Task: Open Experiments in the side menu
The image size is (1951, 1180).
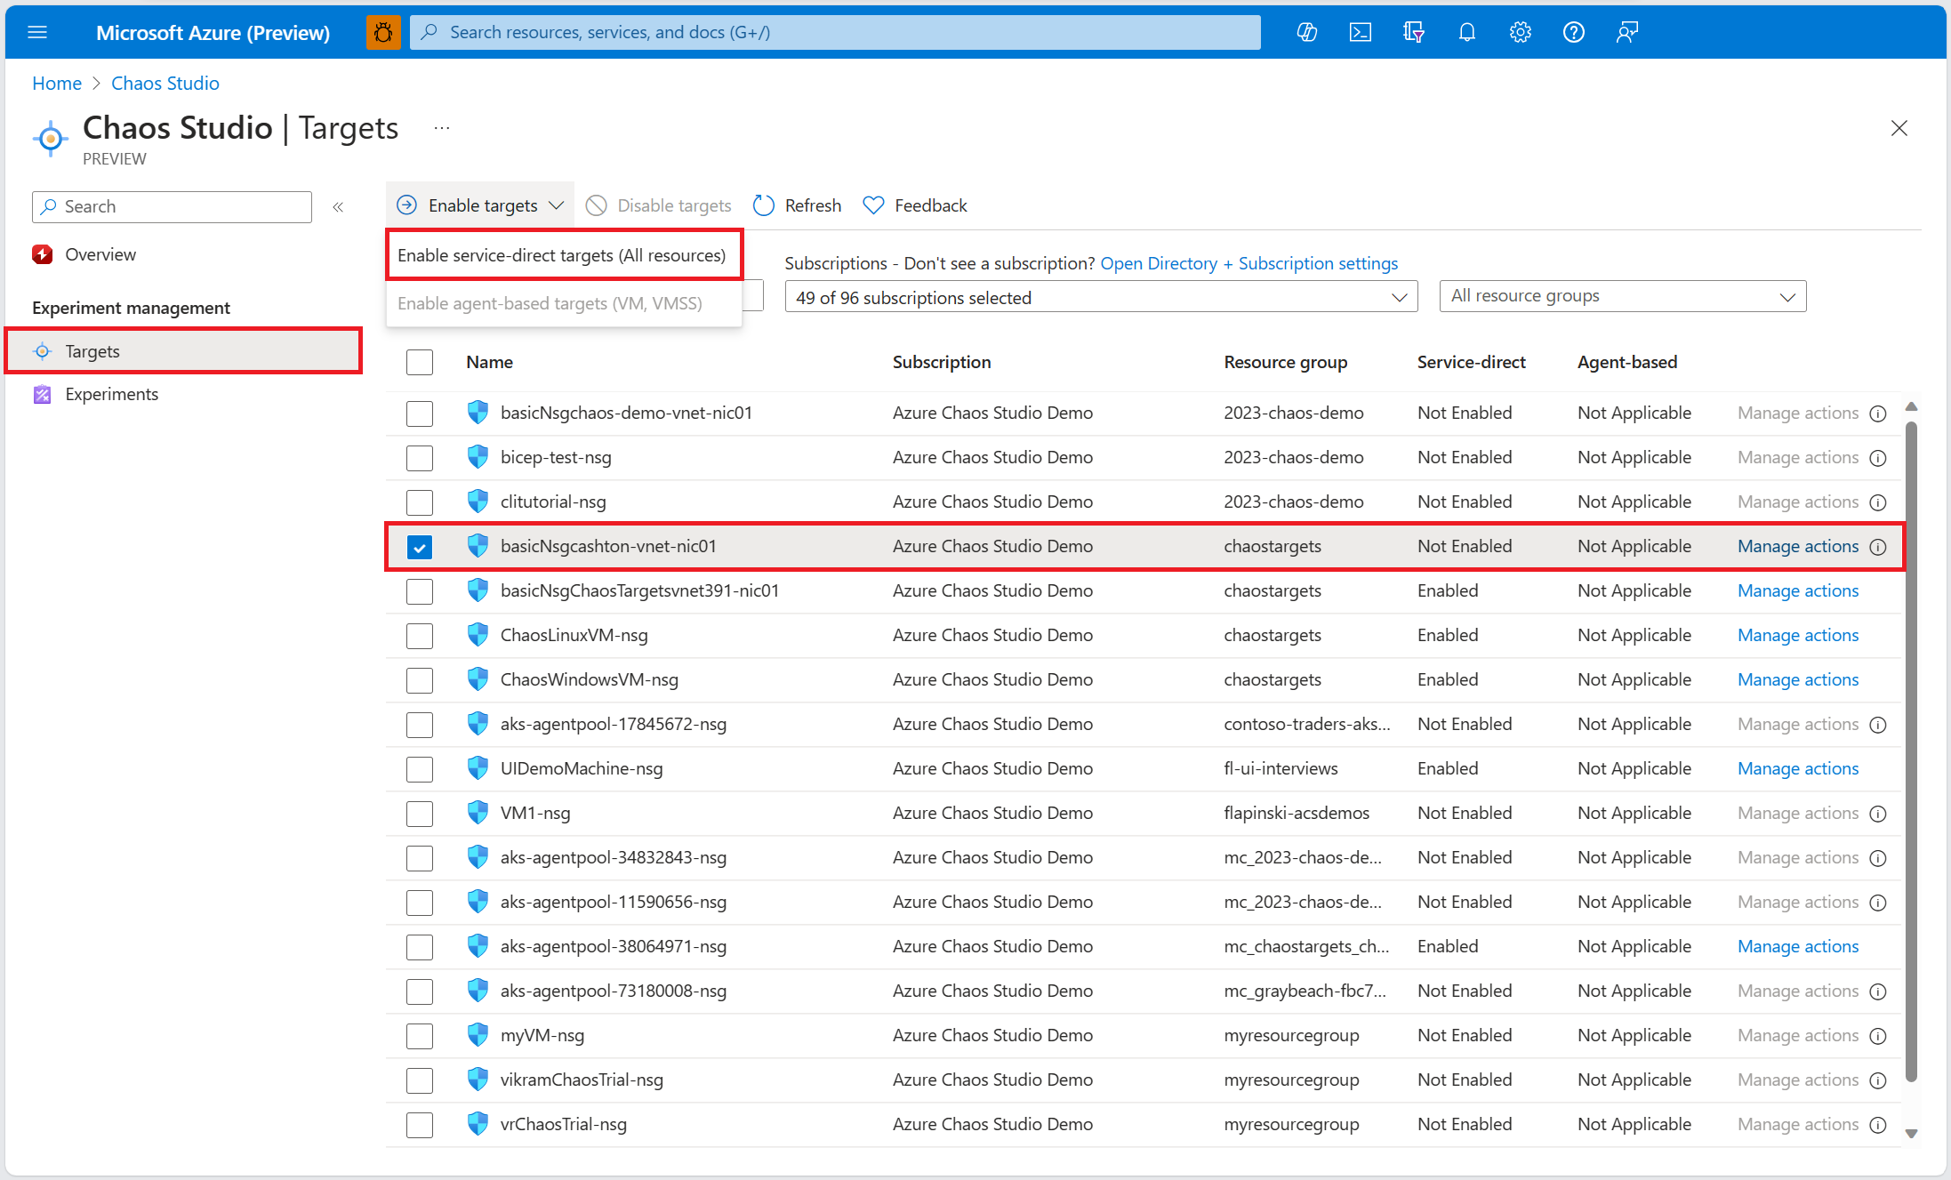Action: 111,394
